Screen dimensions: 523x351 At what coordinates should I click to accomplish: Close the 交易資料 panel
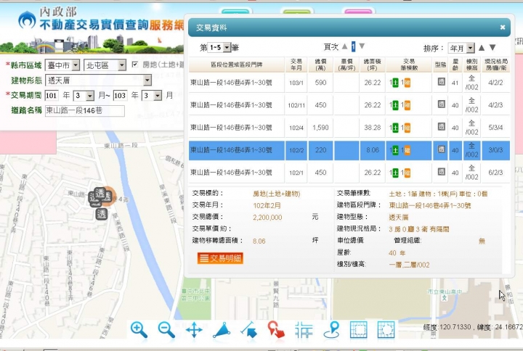pos(503,27)
